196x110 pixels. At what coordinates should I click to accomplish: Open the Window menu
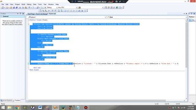(51, 4)
